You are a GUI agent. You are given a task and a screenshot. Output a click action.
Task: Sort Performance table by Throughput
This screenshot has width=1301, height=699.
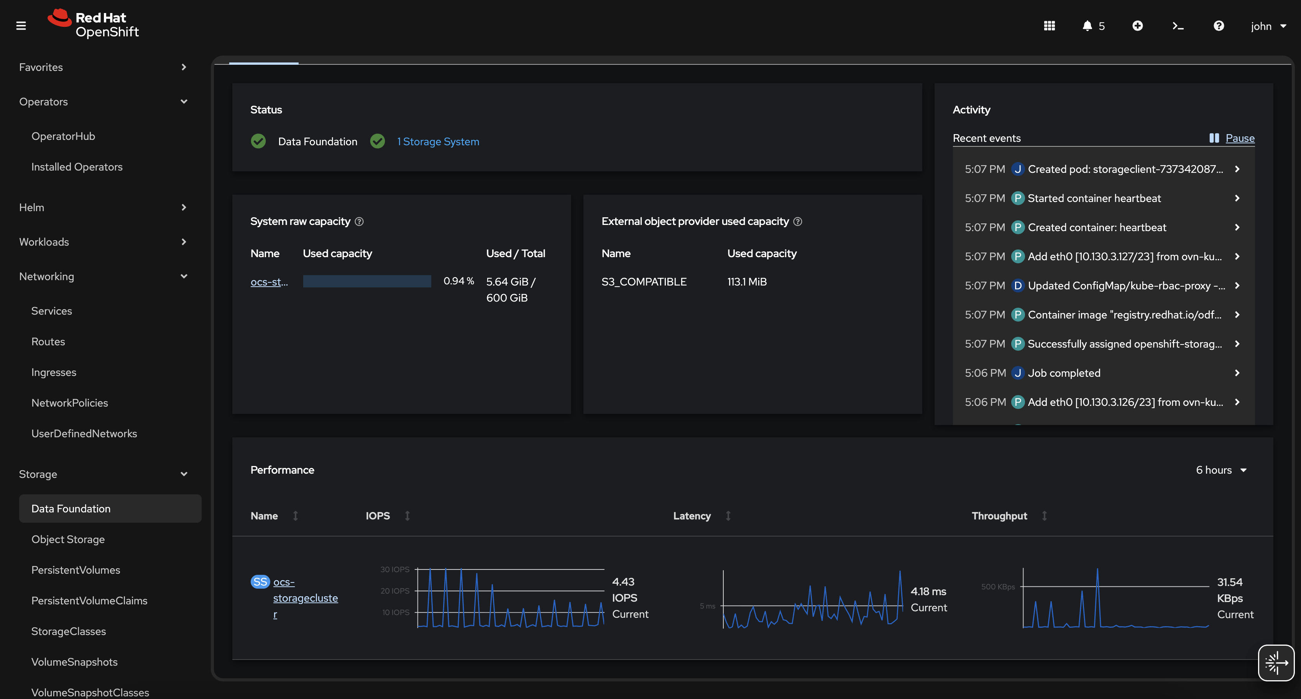[x=1045, y=516]
